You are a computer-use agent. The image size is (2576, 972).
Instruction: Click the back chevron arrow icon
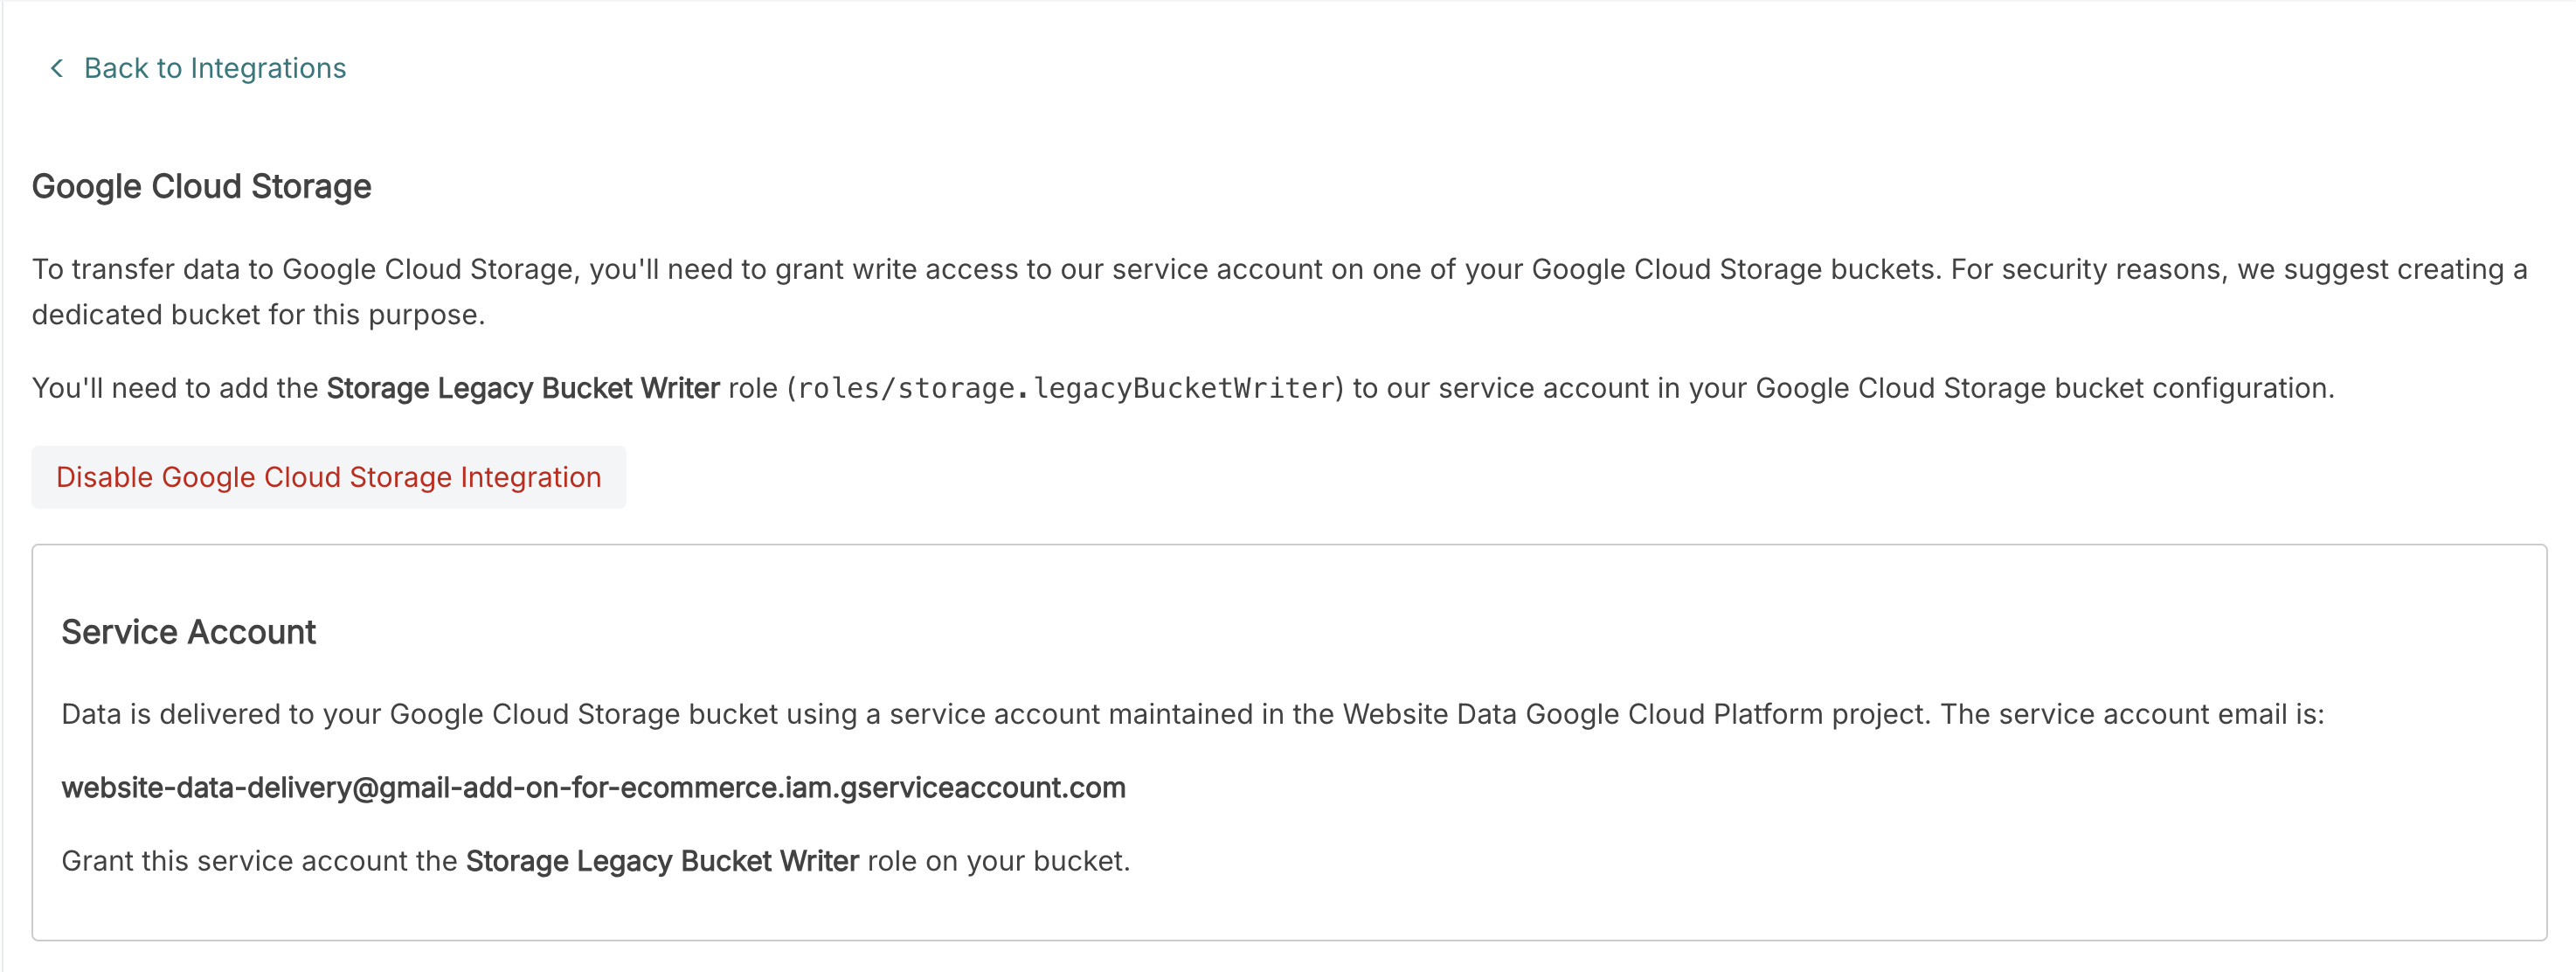tap(57, 68)
